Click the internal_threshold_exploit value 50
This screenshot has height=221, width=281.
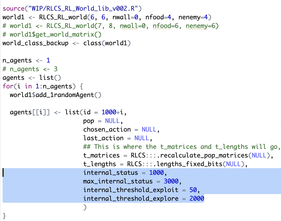[193, 190]
